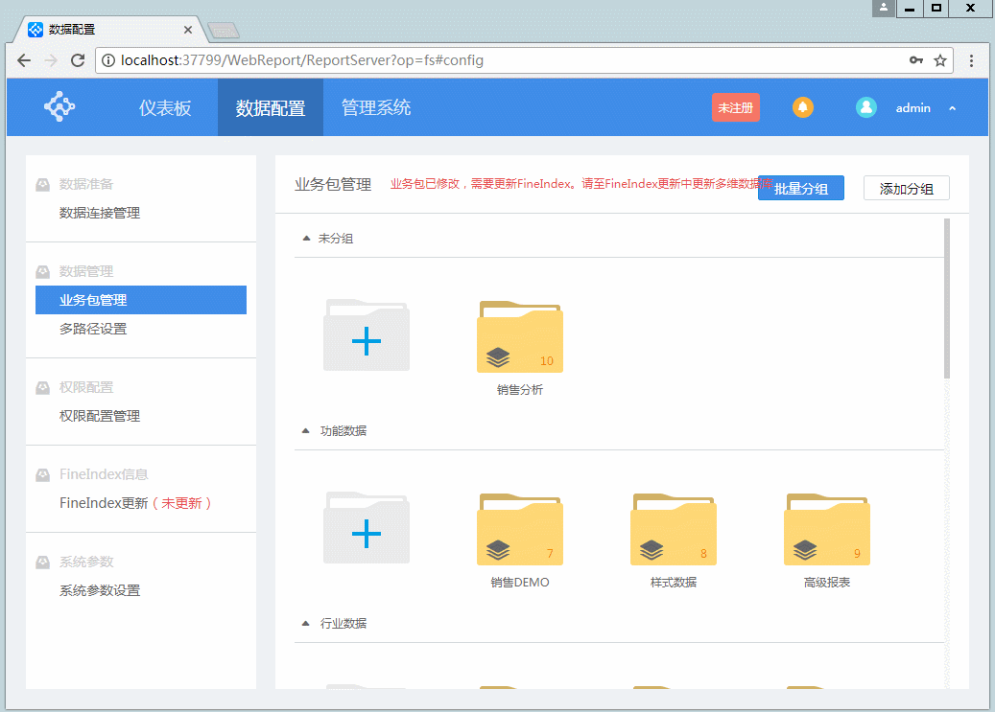Click the red FineIndex update warning text
995x712 pixels.
580,184
